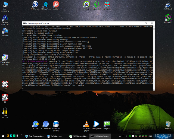Open the green target shortcut icon
This screenshot has height=139, width=174.
(86, 5)
